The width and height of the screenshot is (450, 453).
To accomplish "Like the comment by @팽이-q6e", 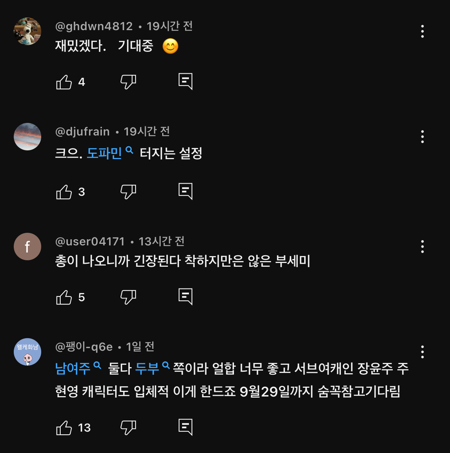I will (x=64, y=428).
